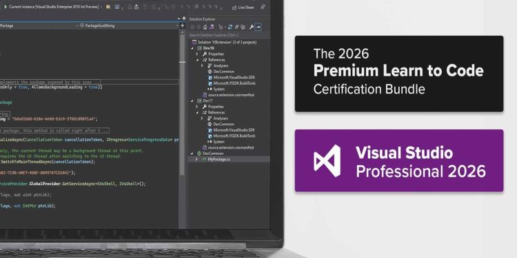The height and width of the screenshot is (258, 517).
Task: Collapse the Dev16 project node
Action: pos(192,48)
